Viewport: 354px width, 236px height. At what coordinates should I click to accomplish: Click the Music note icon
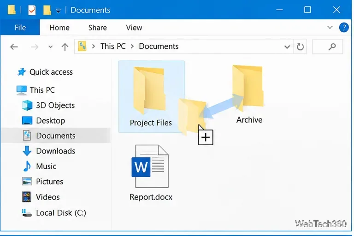click(x=27, y=166)
